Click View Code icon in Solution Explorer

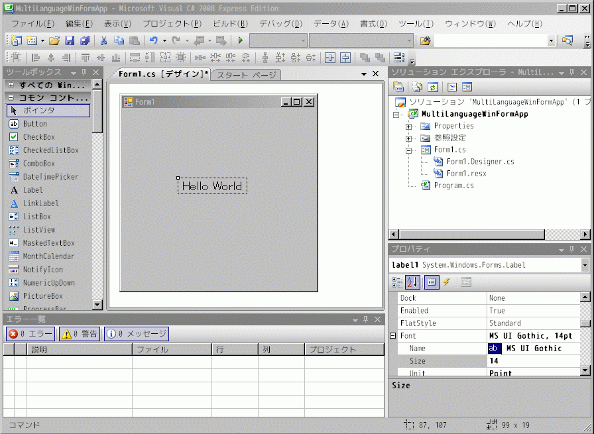(452, 87)
